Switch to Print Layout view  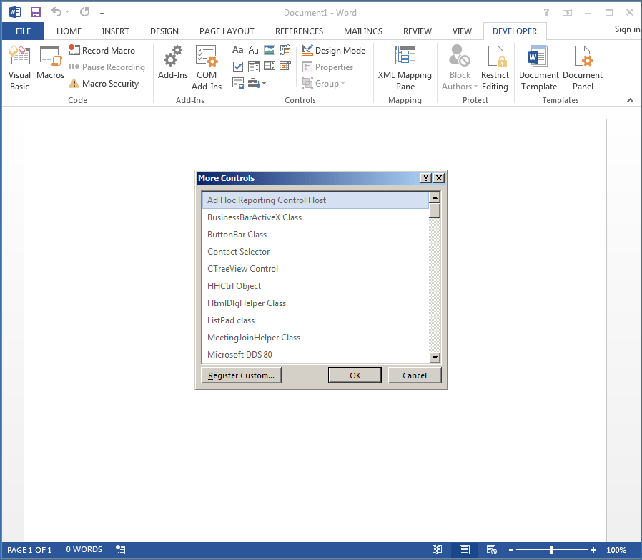click(464, 550)
